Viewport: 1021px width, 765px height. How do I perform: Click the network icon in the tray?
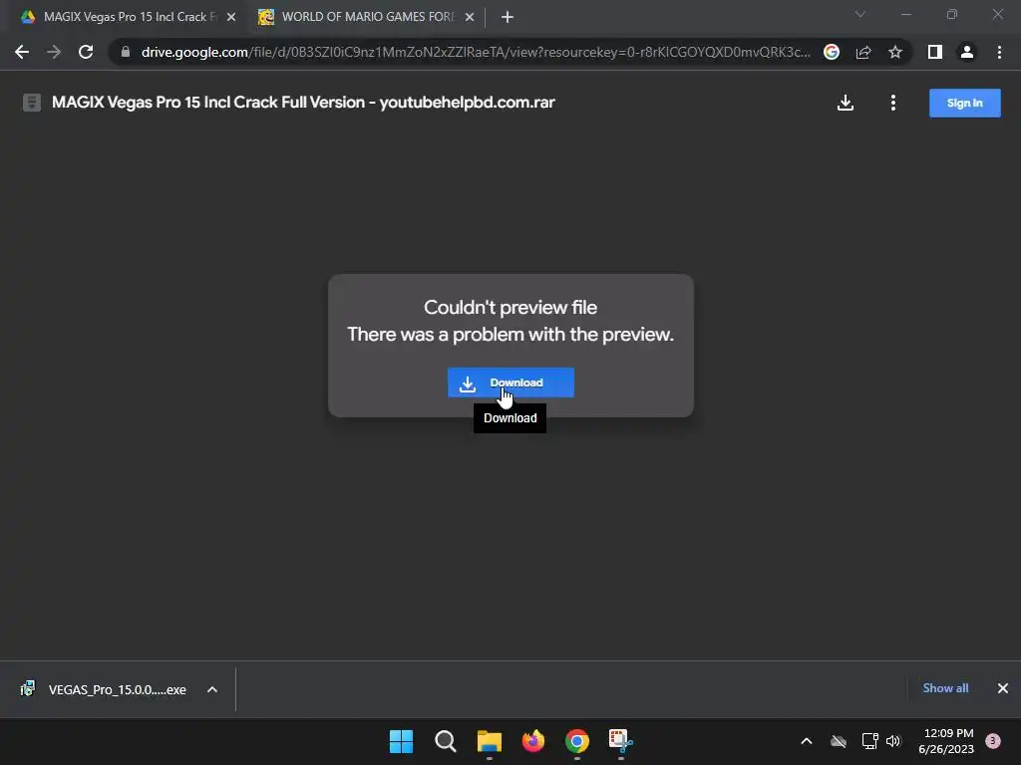(869, 741)
